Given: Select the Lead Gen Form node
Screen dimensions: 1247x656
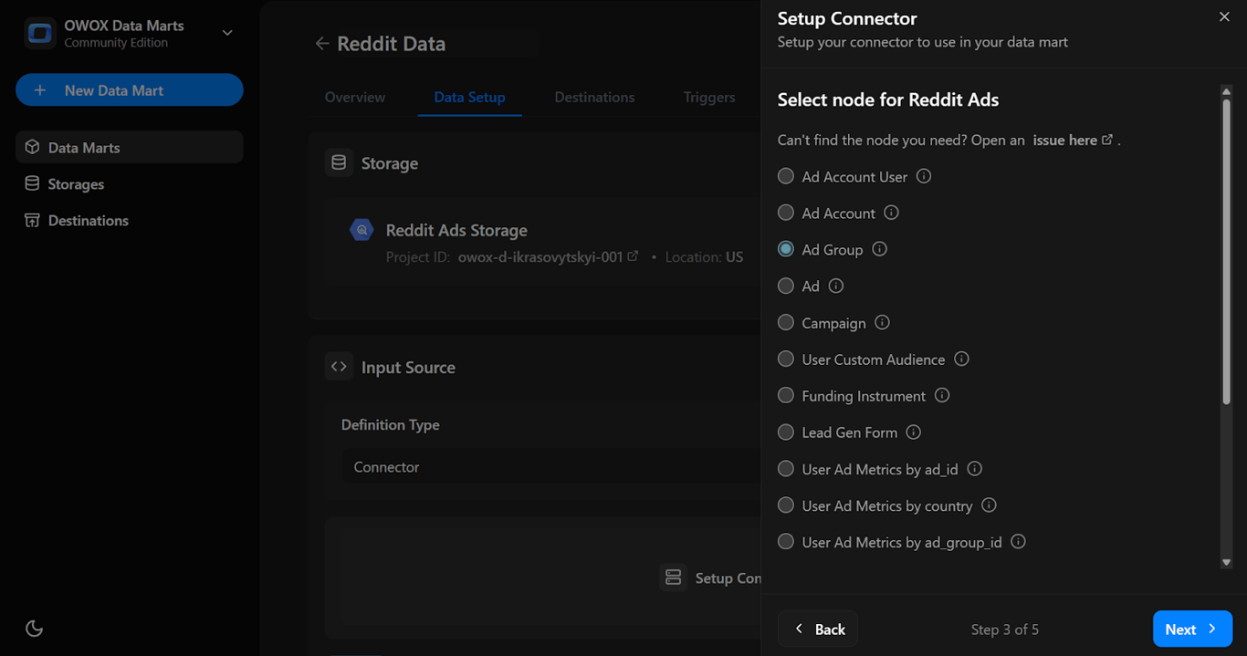Looking at the screenshot, I should tap(785, 432).
